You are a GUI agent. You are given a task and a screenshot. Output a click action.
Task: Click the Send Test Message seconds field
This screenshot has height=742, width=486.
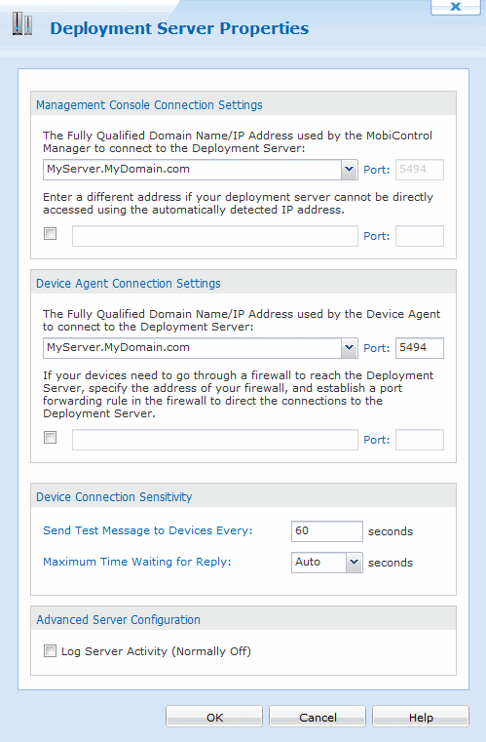coord(326,531)
